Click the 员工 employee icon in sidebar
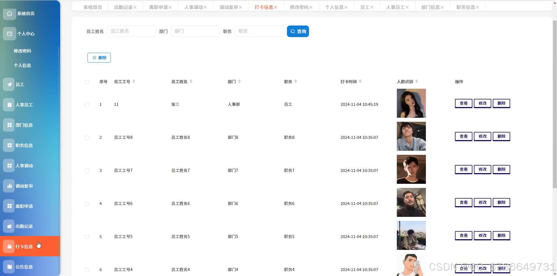 (x=9, y=84)
